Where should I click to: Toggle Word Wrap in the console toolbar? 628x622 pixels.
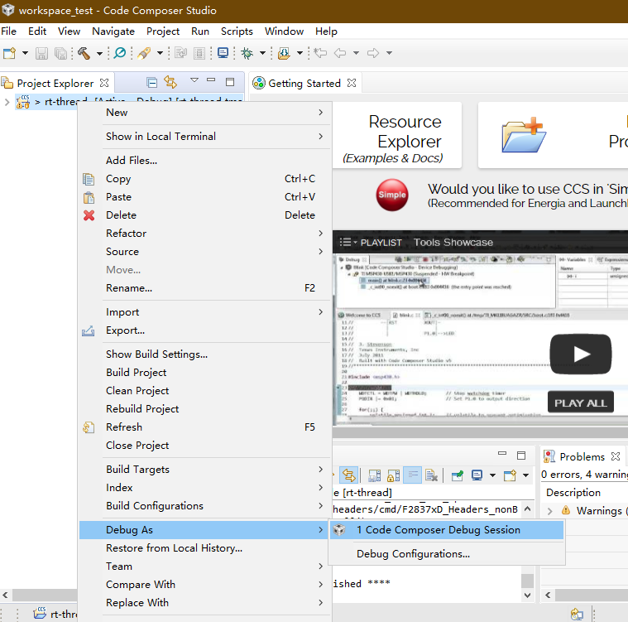411,475
